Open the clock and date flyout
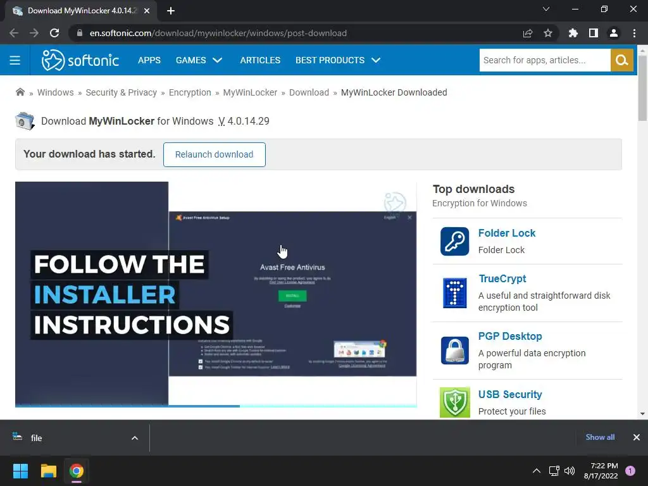648x486 pixels. (601, 471)
